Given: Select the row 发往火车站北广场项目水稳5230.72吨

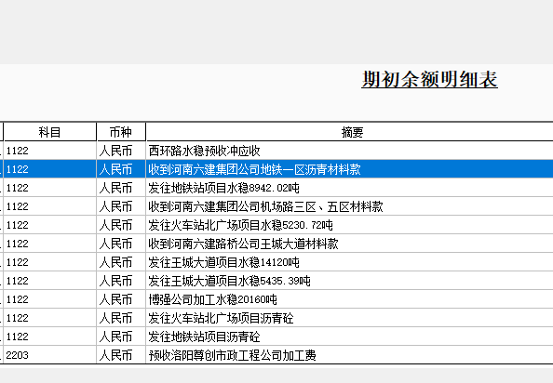Looking at the screenshot, I should click(276, 225).
